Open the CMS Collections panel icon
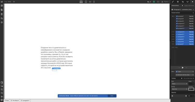This screenshot has width=195, height=102. pyautogui.click(x=2, y=14)
